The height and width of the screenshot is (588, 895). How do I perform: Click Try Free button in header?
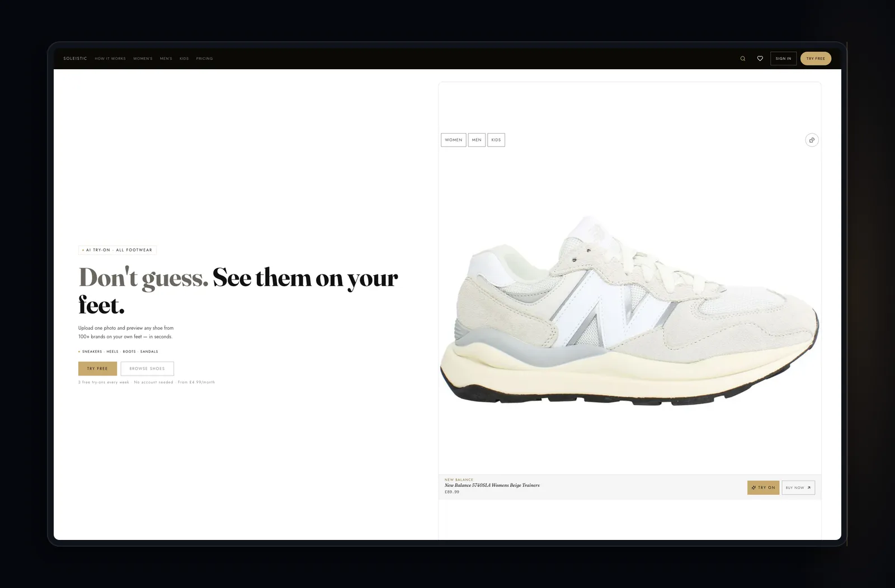(816, 59)
